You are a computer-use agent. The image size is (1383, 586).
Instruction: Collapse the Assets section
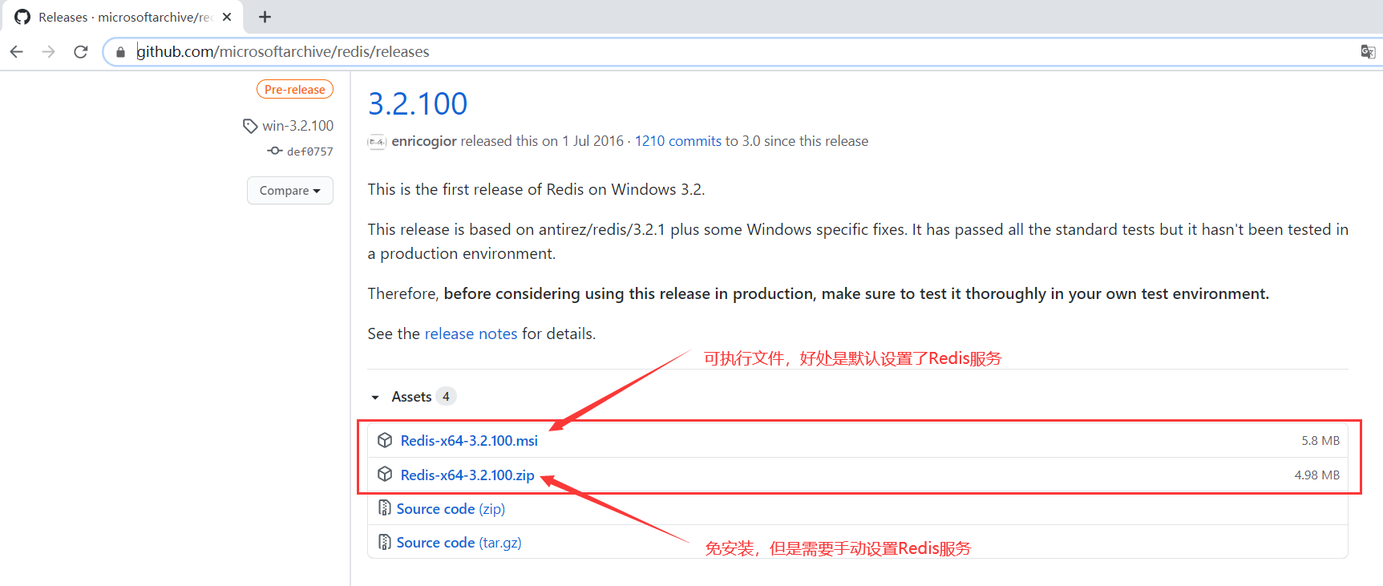[x=375, y=397]
